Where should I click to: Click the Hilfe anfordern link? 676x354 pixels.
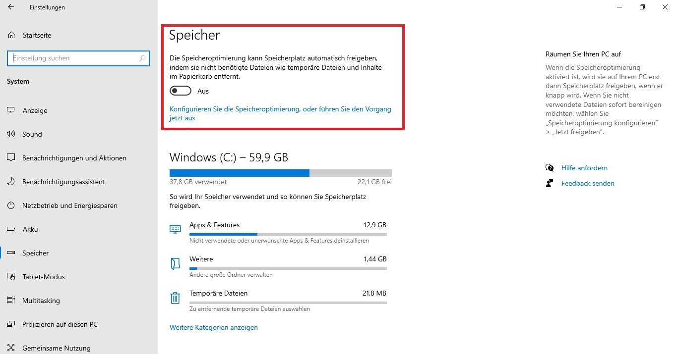(584, 168)
